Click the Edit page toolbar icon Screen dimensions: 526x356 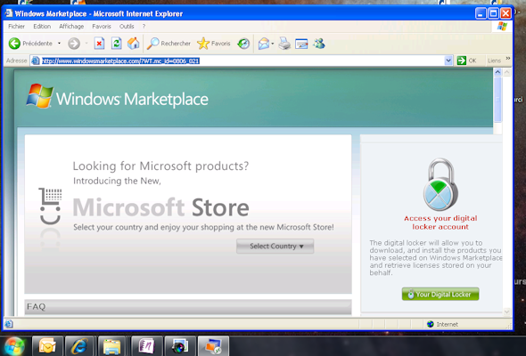[x=301, y=44]
